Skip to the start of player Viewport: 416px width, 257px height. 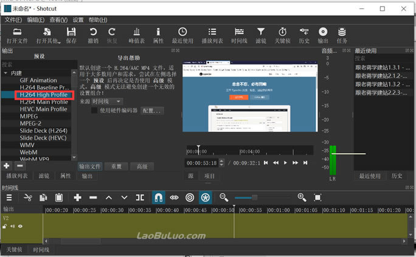(266, 163)
